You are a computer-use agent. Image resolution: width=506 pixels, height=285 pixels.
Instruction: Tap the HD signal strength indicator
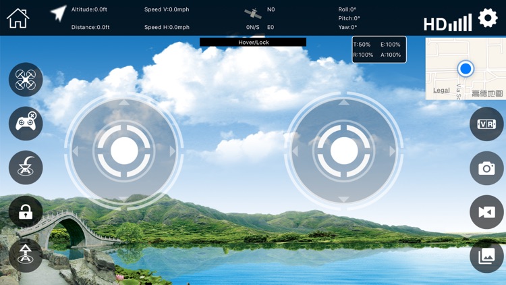(x=448, y=22)
